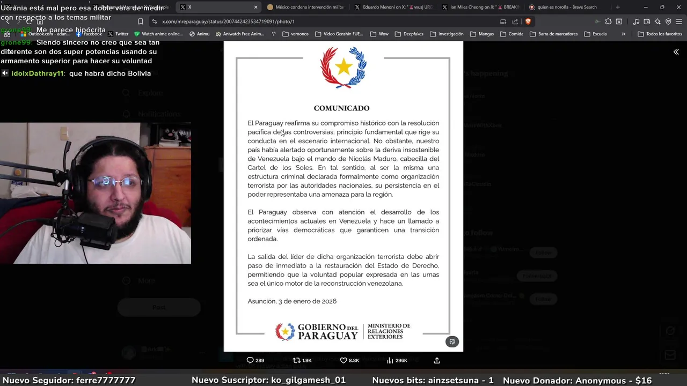Screen dimensions: 687x386
Task: Open the Escuela bookmarks folder
Action: coord(595,34)
